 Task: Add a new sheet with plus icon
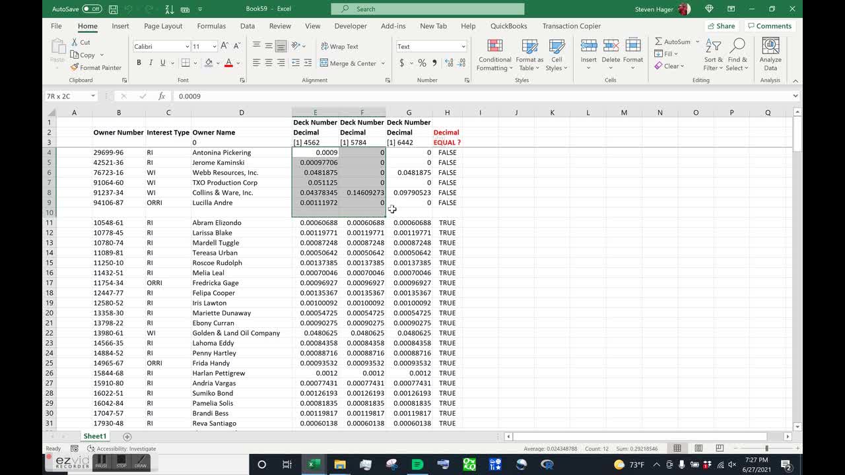click(x=127, y=437)
